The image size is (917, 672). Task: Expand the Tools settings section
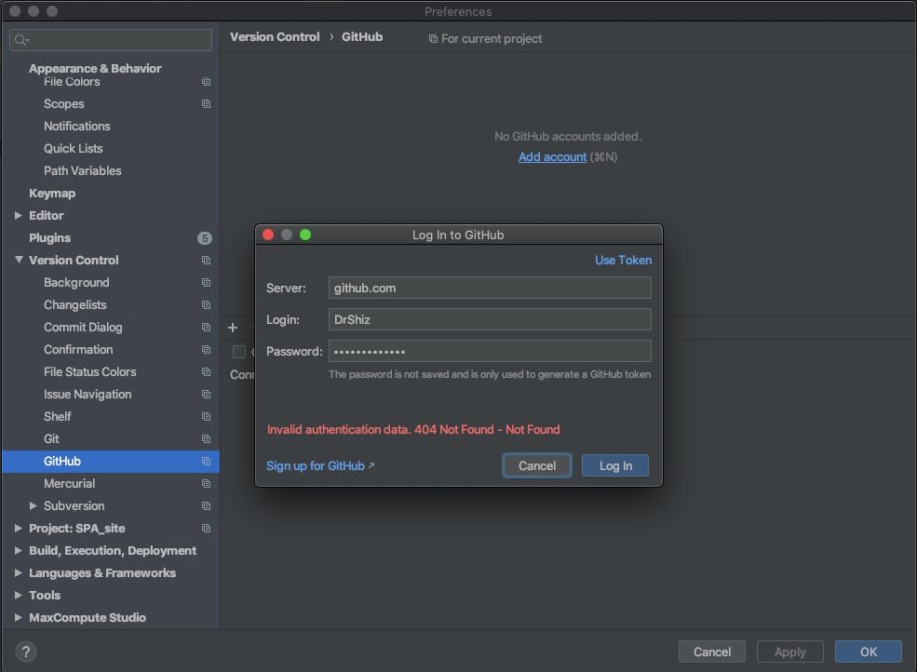point(18,596)
